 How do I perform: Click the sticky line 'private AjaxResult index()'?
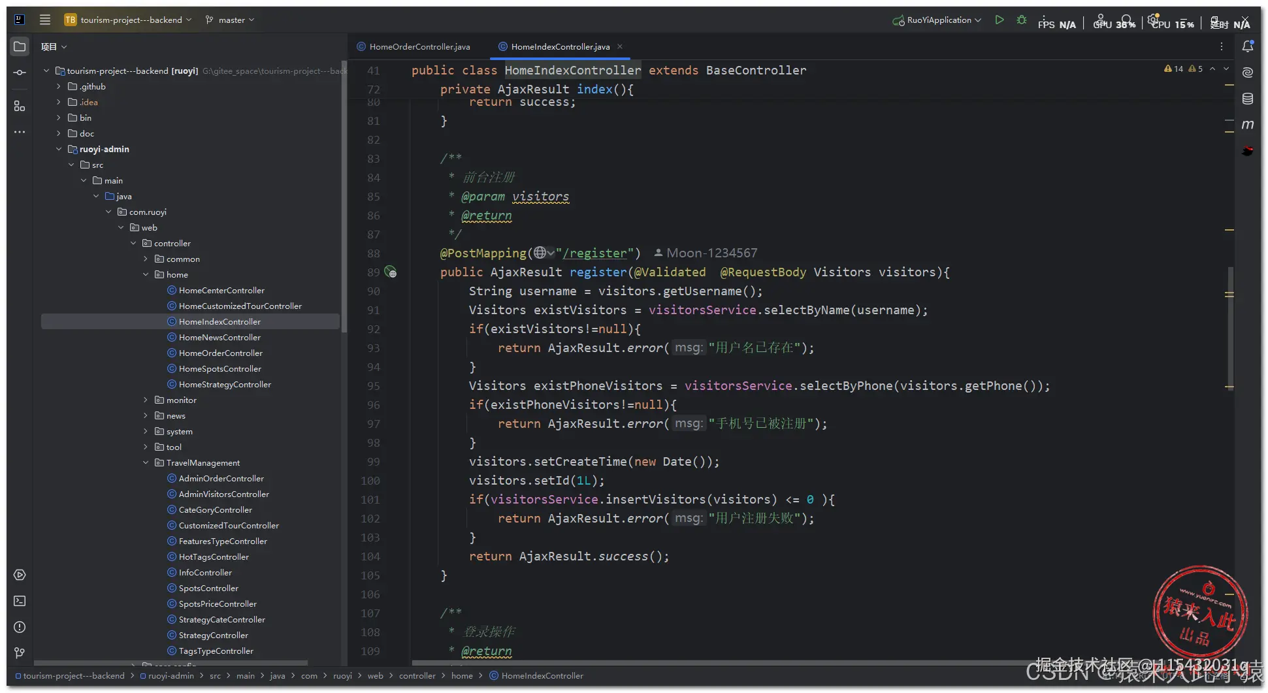pyautogui.click(x=536, y=89)
